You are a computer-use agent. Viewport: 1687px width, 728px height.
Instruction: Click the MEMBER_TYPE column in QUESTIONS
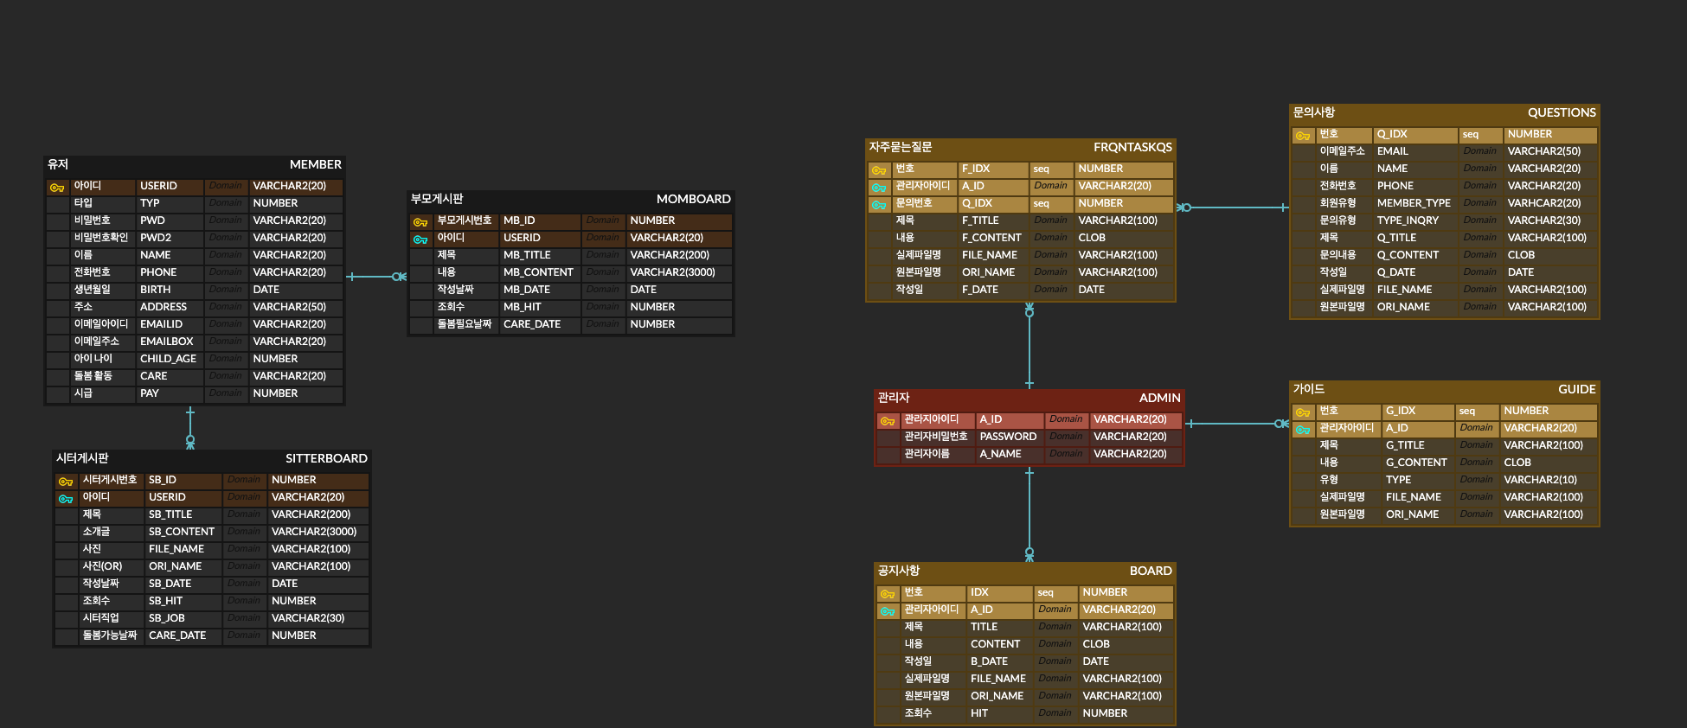(x=1414, y=203)
